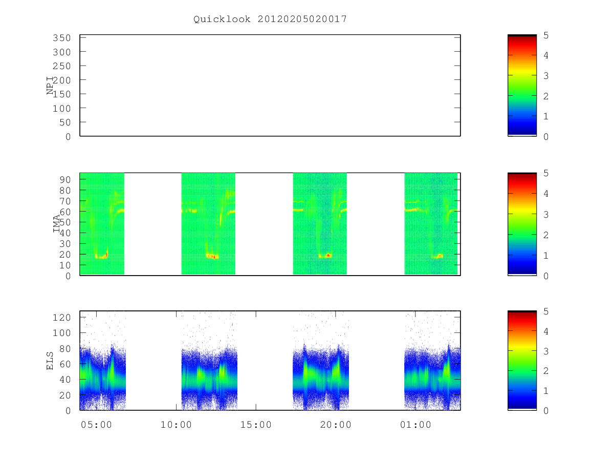The width and height of the screenshot is (614, 461).
Task: Click the "100" tick on the ELS axis
Action: 61,333
